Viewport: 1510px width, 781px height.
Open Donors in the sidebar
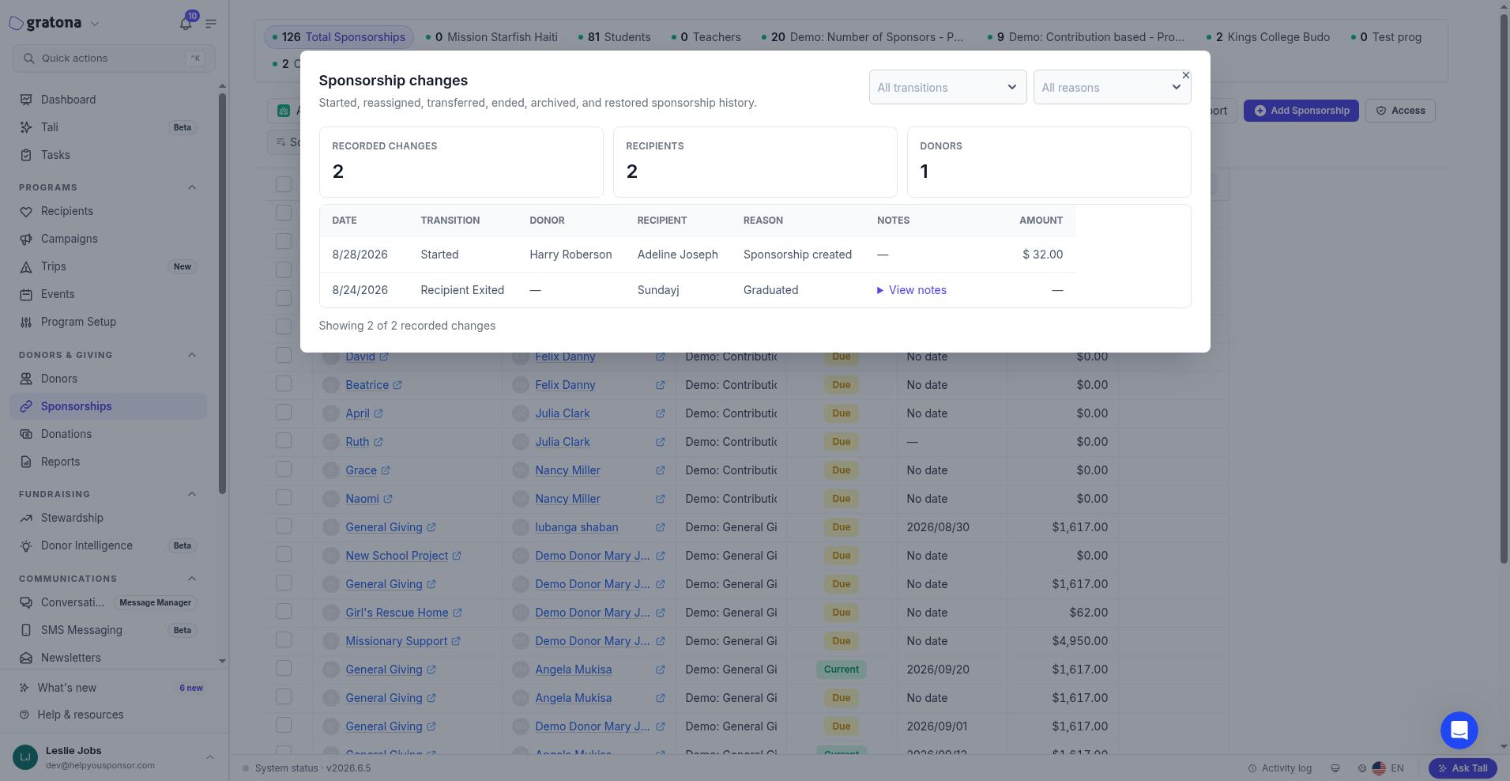click(x=109, y=379)
